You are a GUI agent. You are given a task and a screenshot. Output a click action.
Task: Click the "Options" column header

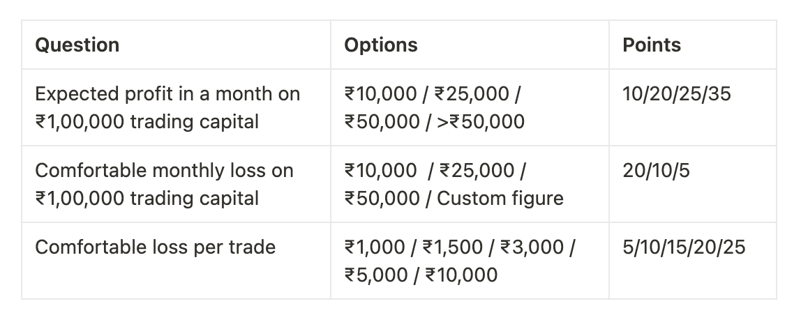pos(381,45)
